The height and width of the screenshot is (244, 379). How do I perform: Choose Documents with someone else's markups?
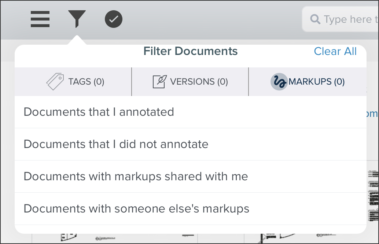[136, 208]
